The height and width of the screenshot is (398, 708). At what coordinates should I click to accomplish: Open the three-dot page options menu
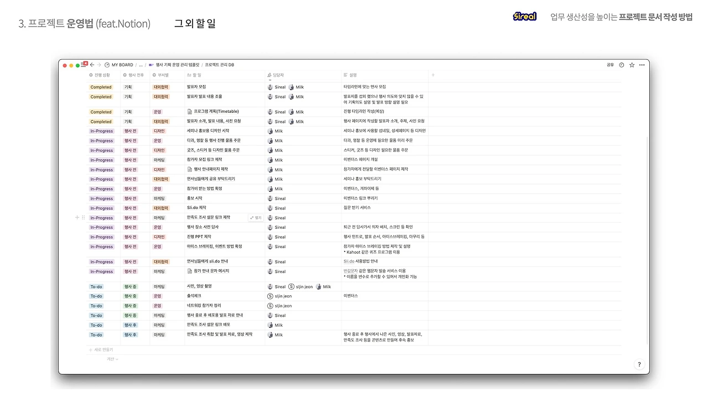pyautogui.click(x=642, y=65)
